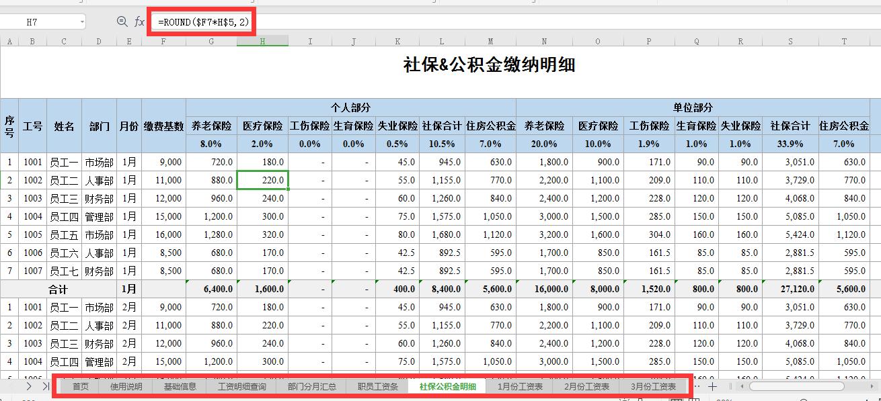This screenshot has width=881, height=401.
Task: Click the sheet tab list dots icon
Action: 697,386
